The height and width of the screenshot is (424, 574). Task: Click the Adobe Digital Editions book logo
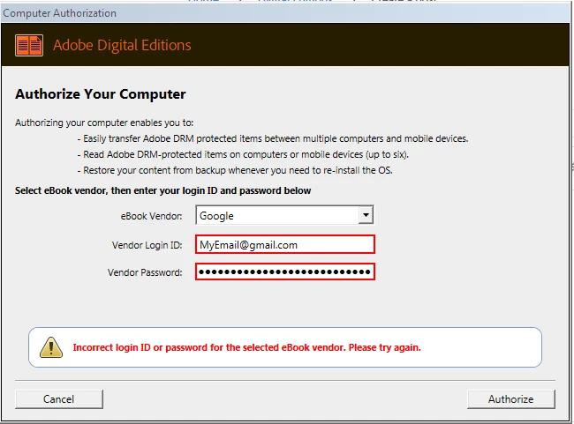click(x=29, y=45)
